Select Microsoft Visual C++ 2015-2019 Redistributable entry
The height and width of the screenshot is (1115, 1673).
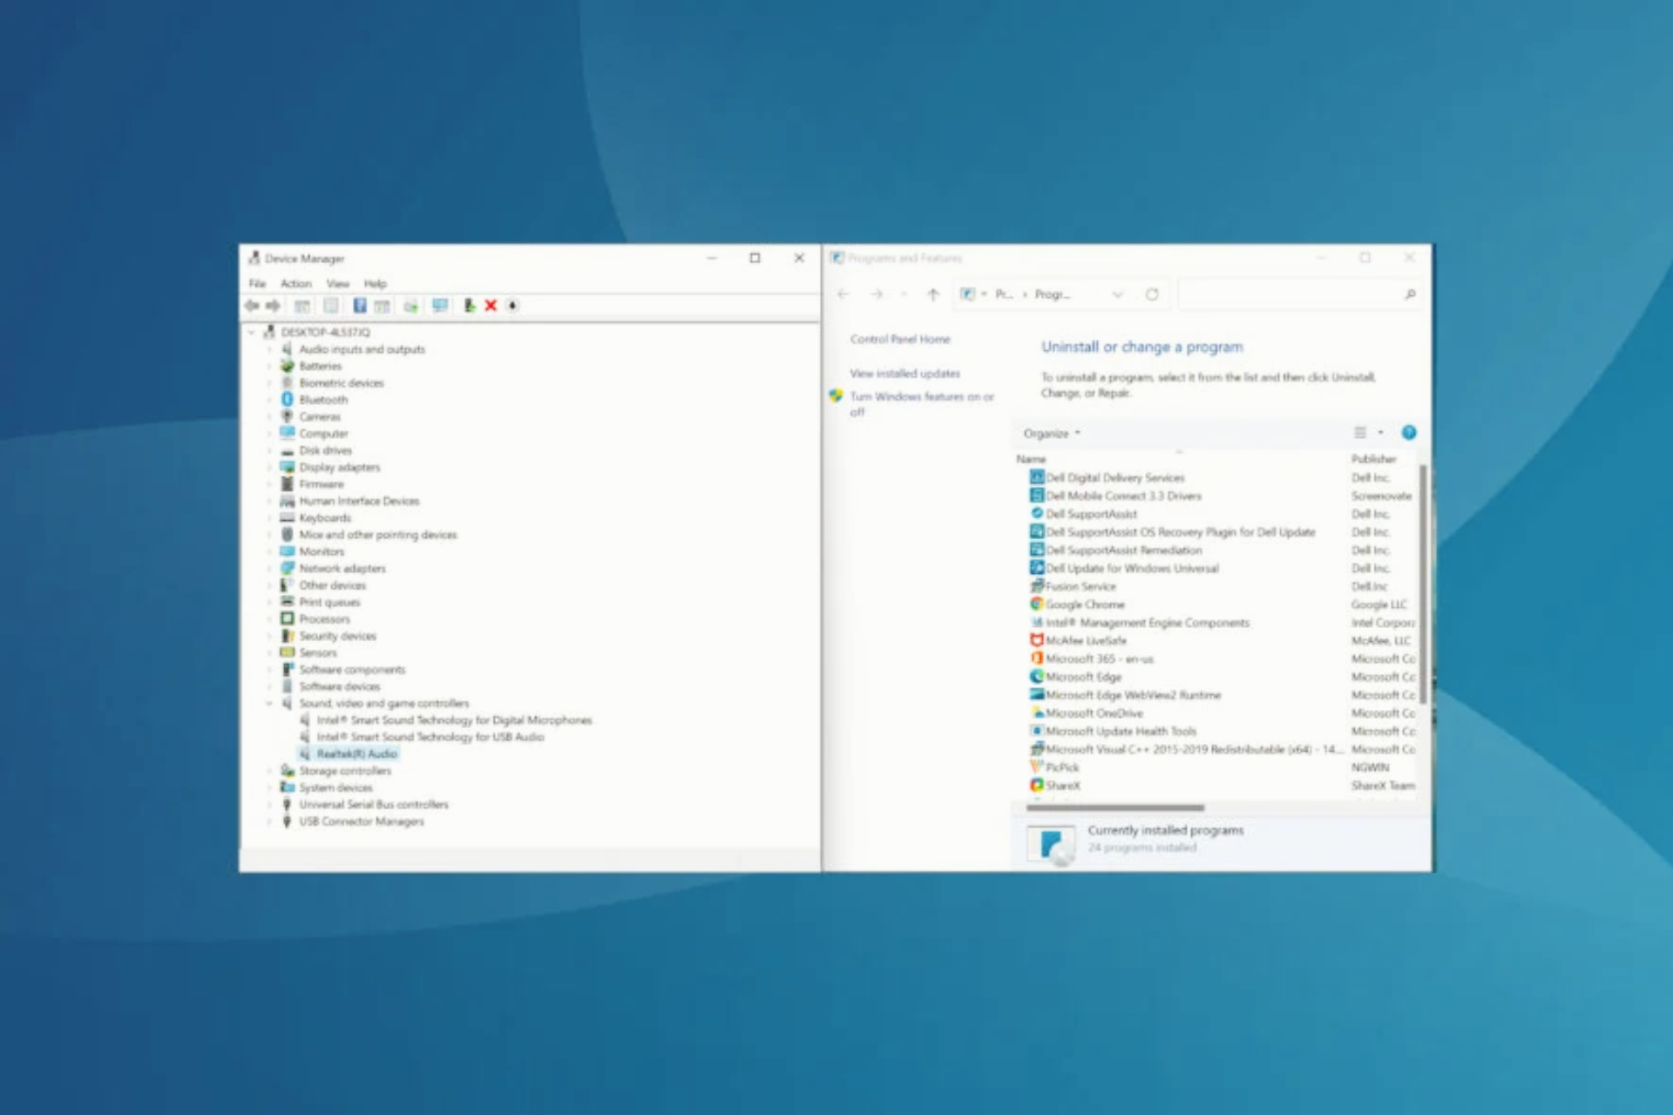pyautogui.click(x=1194, y=749)
